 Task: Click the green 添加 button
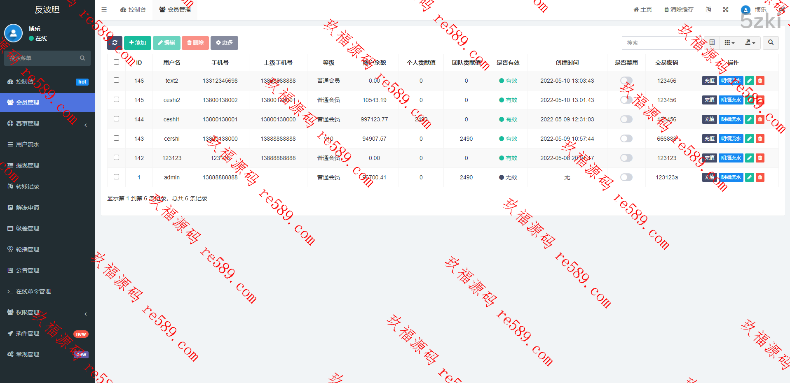(x=137, y=43)
